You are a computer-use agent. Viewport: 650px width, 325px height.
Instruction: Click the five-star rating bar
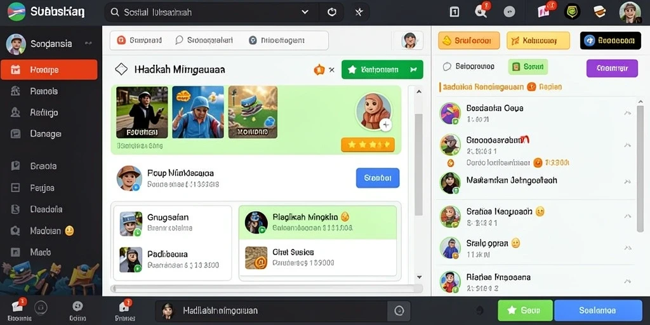[368, 145]
